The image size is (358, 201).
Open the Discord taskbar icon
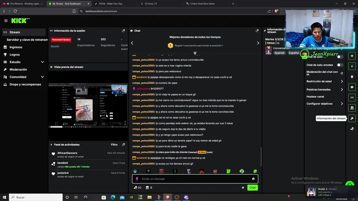click(186, 197)
